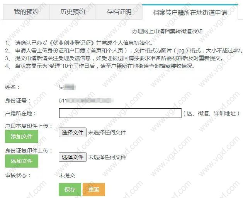Click 选择文件 for 户口本复印件 upload
243x198 pixels.
pyautogui.click(x=73, y=133)
